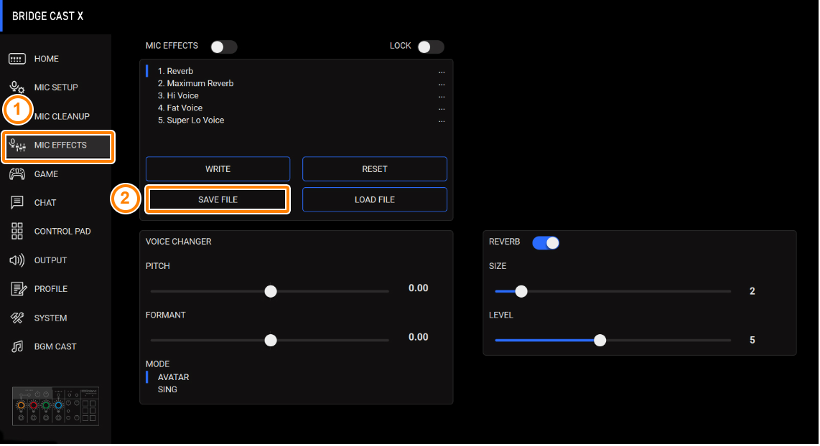Screen dimensions: 820x446
Task: Select the 1. Reverb preset
Action: [x=175, y=71]
